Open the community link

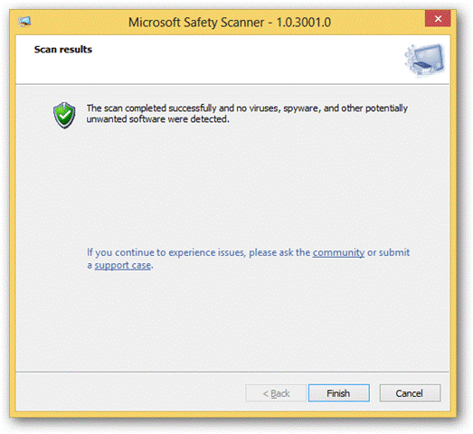(338, 252)
